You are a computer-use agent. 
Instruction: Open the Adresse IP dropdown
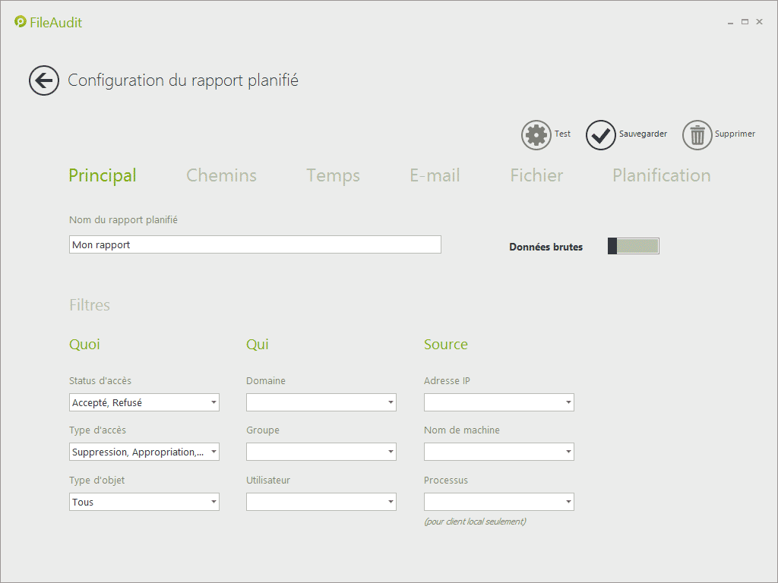click(x=498, y=402)
